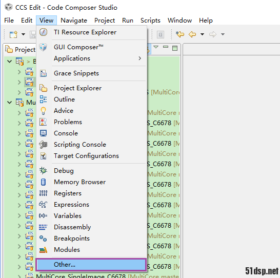280x278 pixels.
Task: Open the Breakpoints view
Action: click(92, 239)
